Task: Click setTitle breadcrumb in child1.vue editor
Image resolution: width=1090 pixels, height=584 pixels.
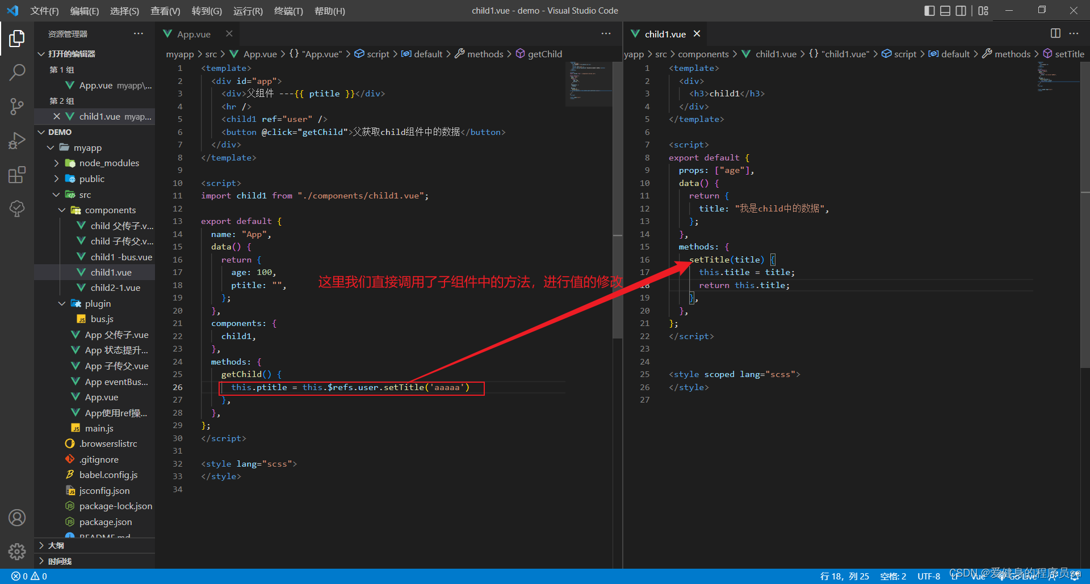Action: click(1070, 54)
